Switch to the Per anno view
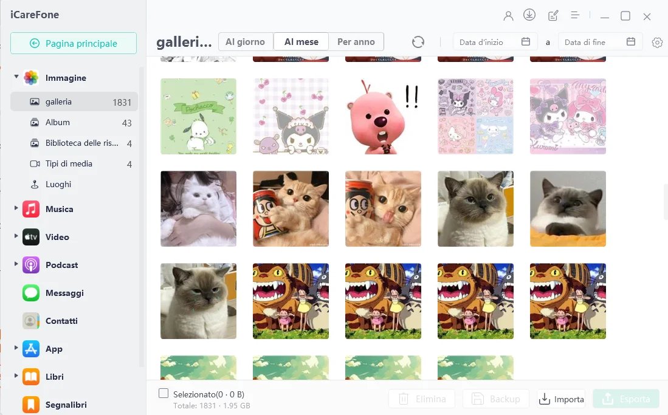 click(356, 42)
